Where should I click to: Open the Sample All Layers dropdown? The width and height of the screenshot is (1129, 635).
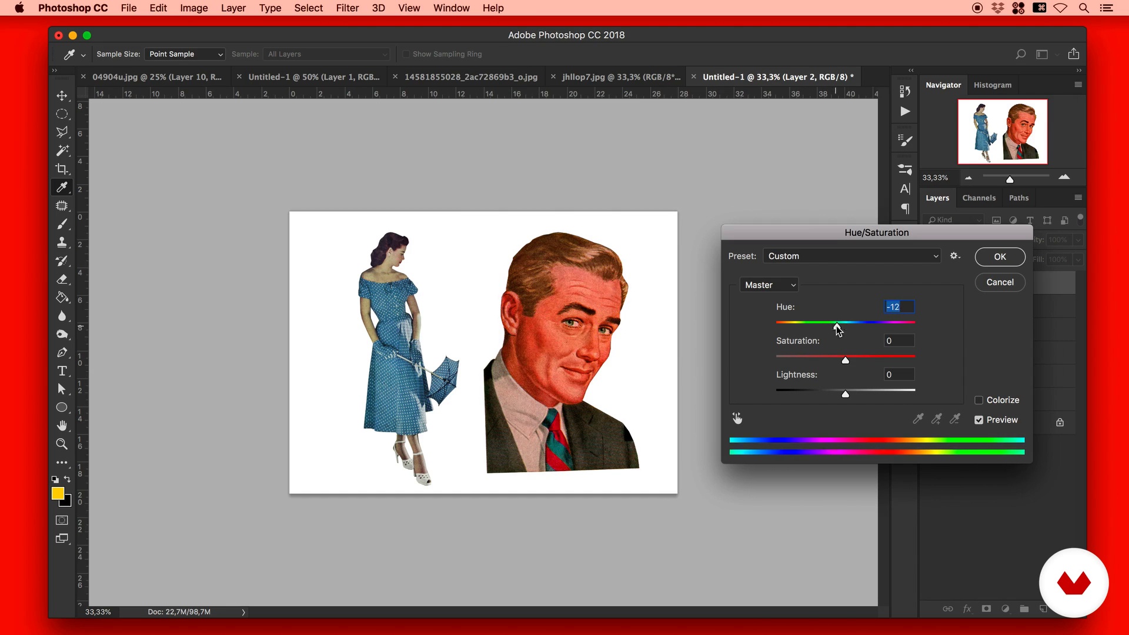coord(326,54)
